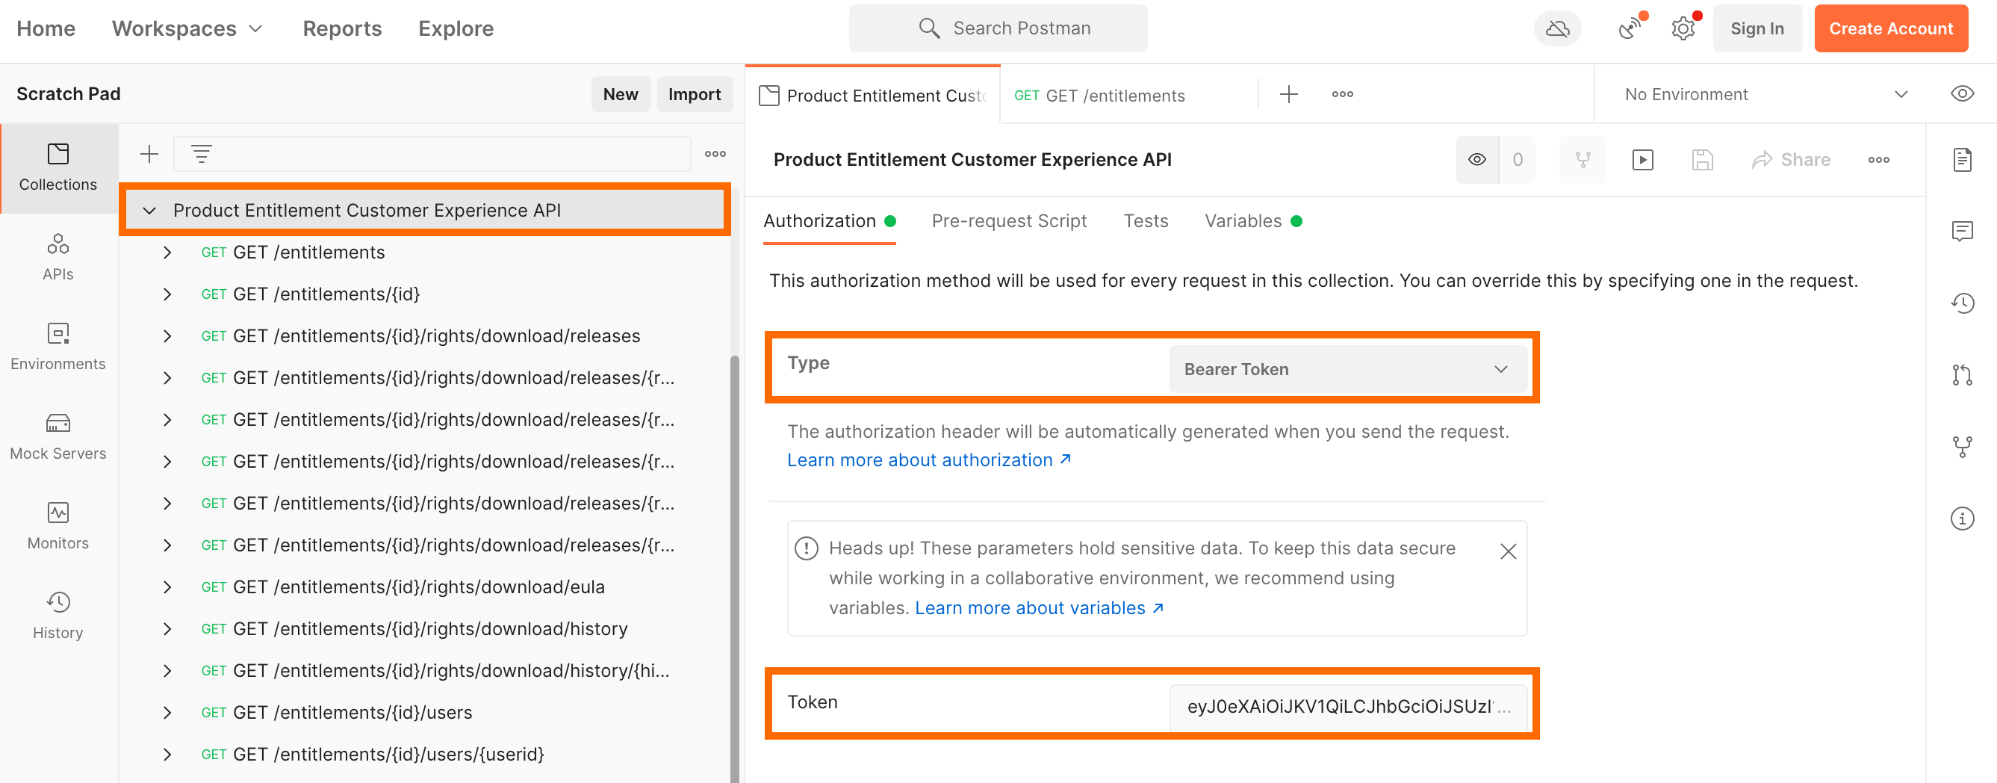The width and height of the screenshot is (1997, 783).
Task: Open the comments icon in right sidebar
Action: click(1961, 231)
